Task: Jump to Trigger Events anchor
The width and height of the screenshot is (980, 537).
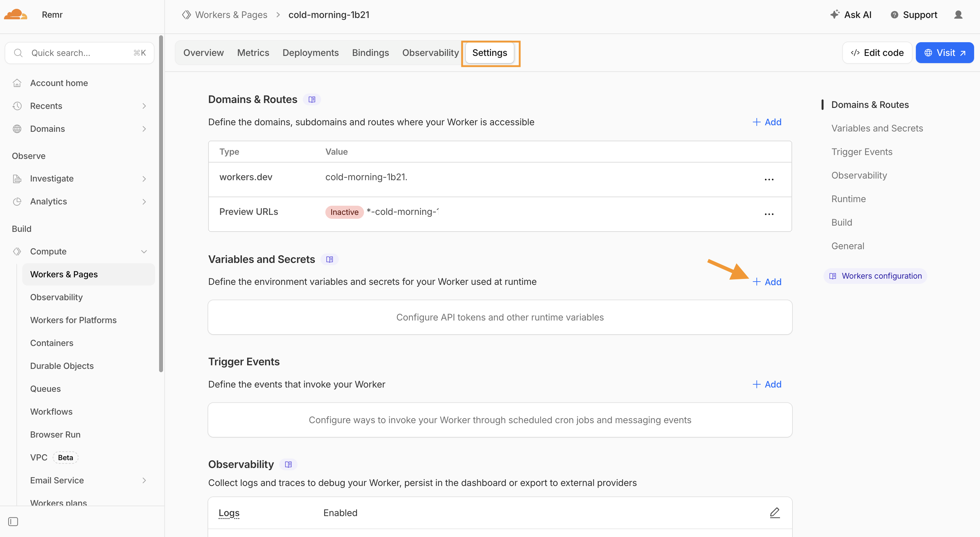Action: click(862, 152)
